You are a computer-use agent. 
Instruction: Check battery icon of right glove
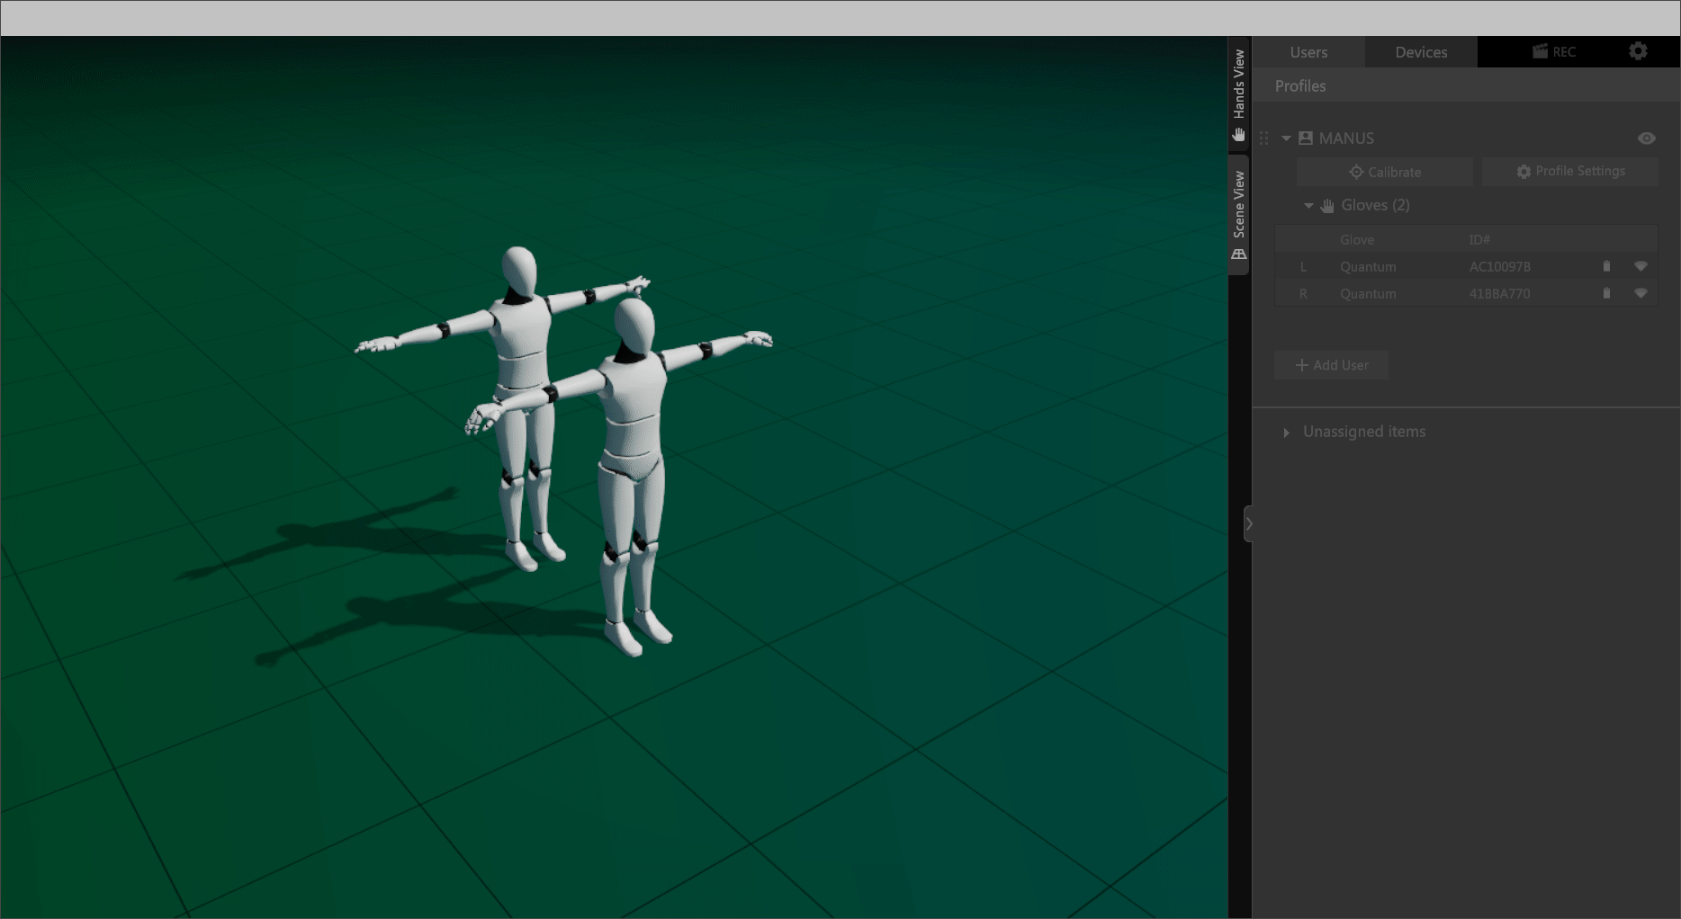(1606, 293)
